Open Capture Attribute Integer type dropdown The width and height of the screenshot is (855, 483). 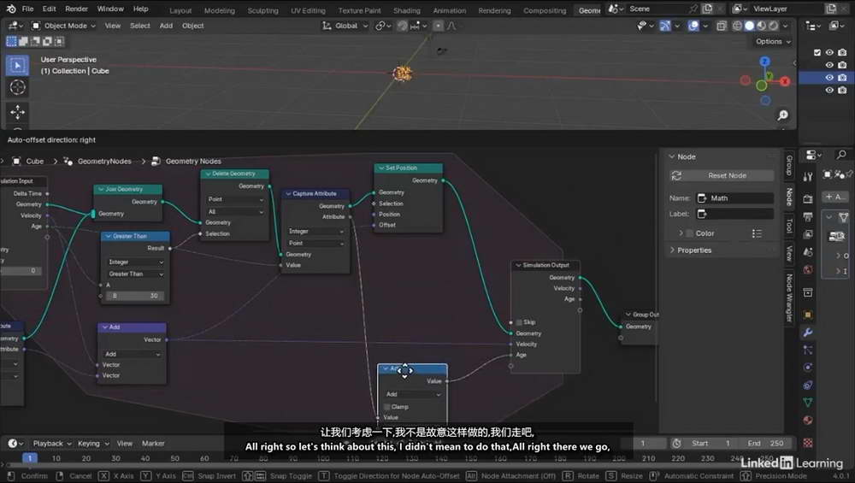click(316, 231)
